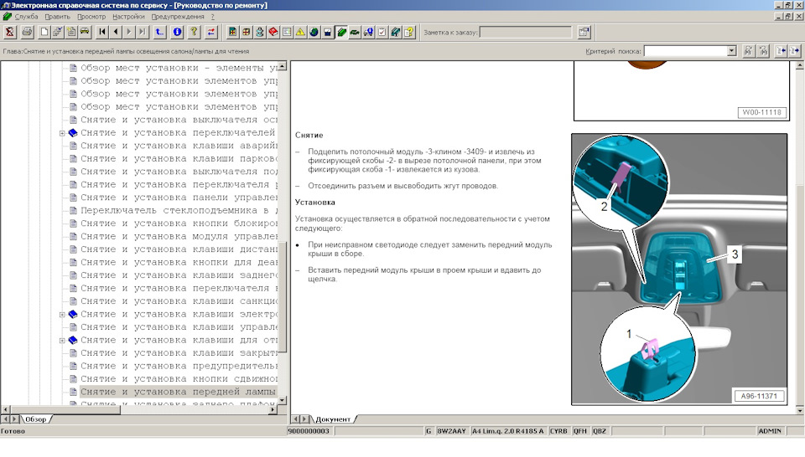Viewport: 805px width, 457px height.
Task: Click the next page right arrow icon
Action: 129,33
